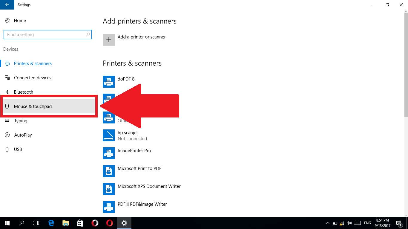
Task: Open the Windows Start menu
Action: coord(7,223)
